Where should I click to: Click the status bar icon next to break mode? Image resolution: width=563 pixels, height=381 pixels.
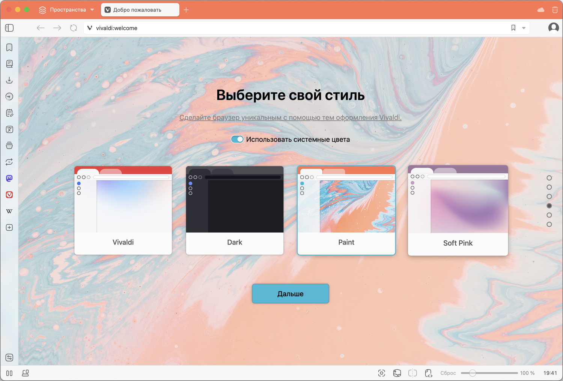pos(26,373)
